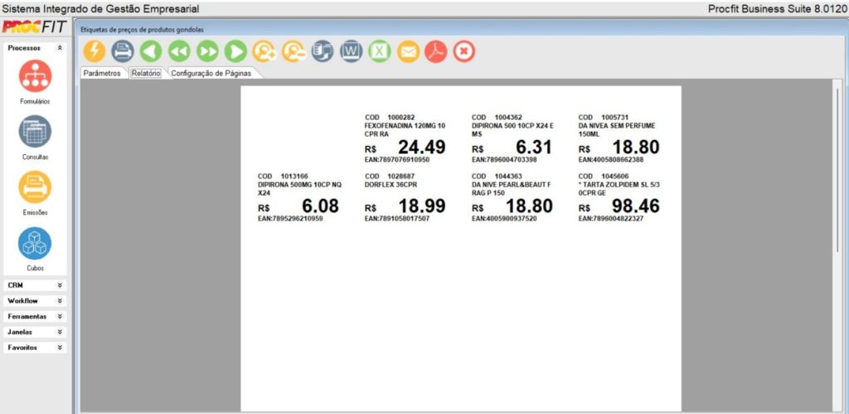Viewport: 849px width, 414px height.
Task: Export the report to Word
Action: click(352, 51)
